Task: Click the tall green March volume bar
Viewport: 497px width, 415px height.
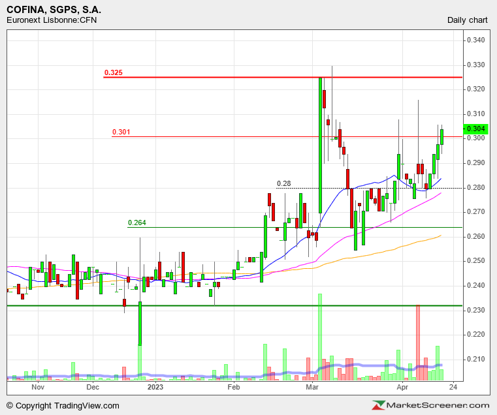Action: [x=320, y=337]
